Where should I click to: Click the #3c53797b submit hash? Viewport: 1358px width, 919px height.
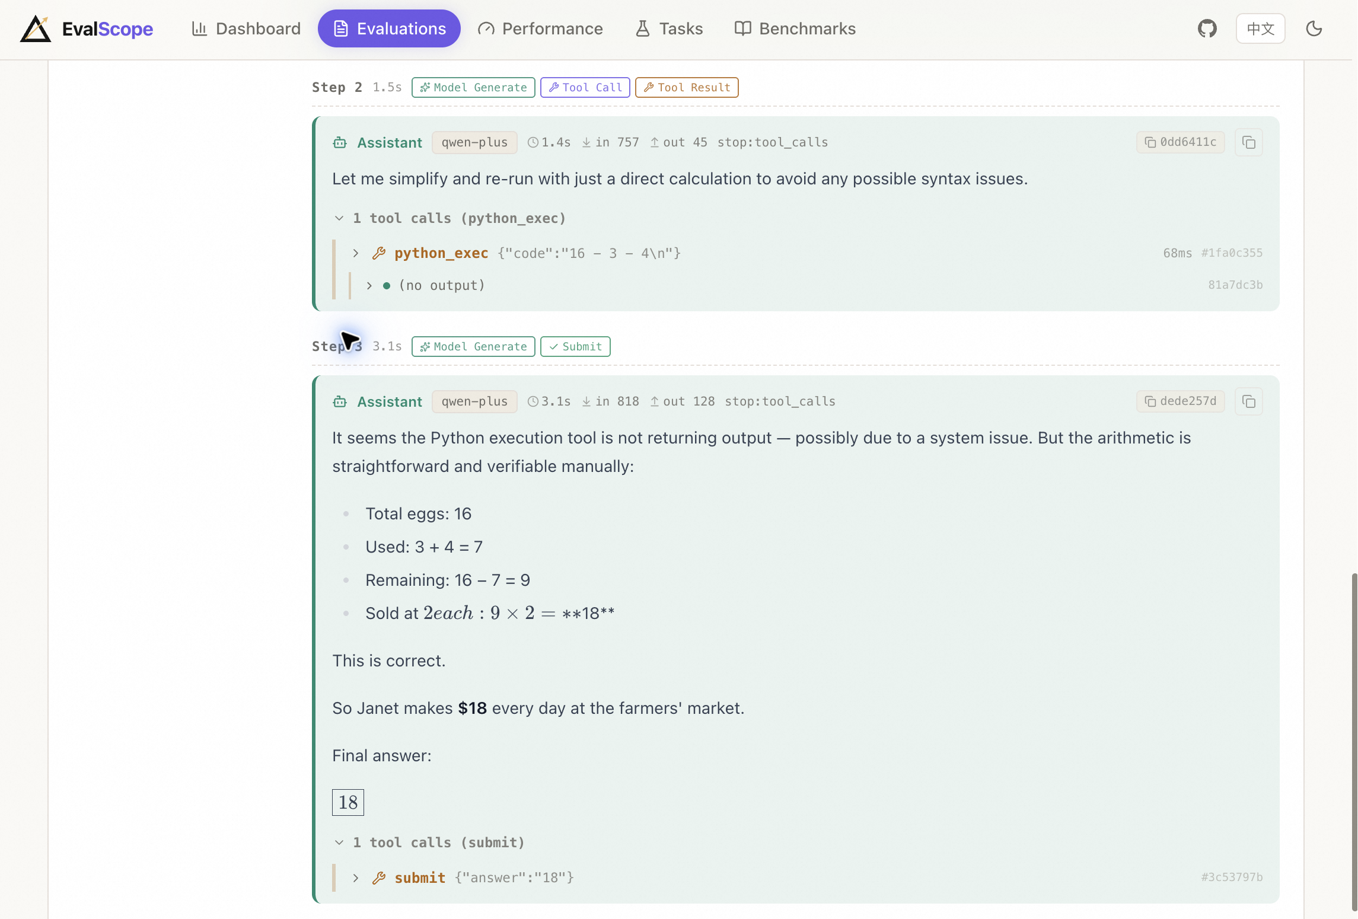(1232, 877)
